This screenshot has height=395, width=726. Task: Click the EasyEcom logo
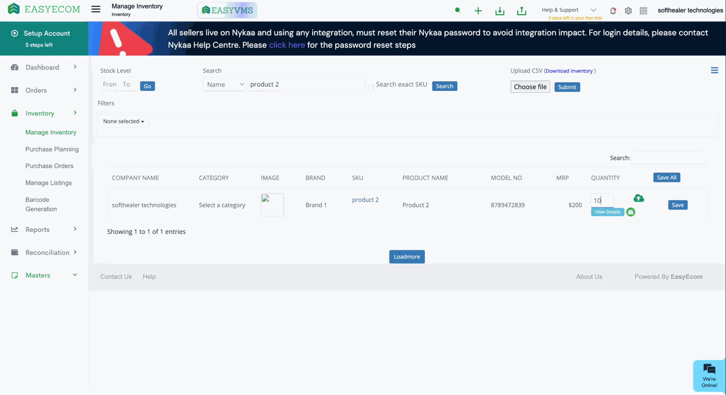tap(44, 9)
